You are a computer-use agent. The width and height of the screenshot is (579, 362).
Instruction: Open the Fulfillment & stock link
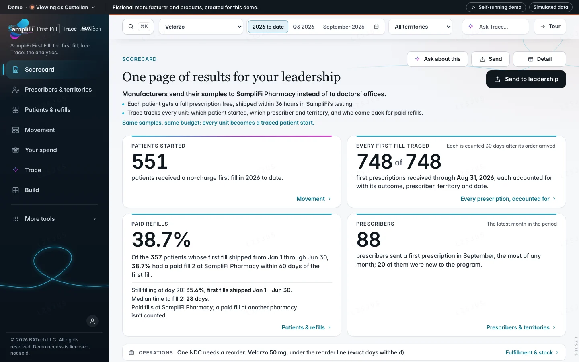[x=532, y=352]
